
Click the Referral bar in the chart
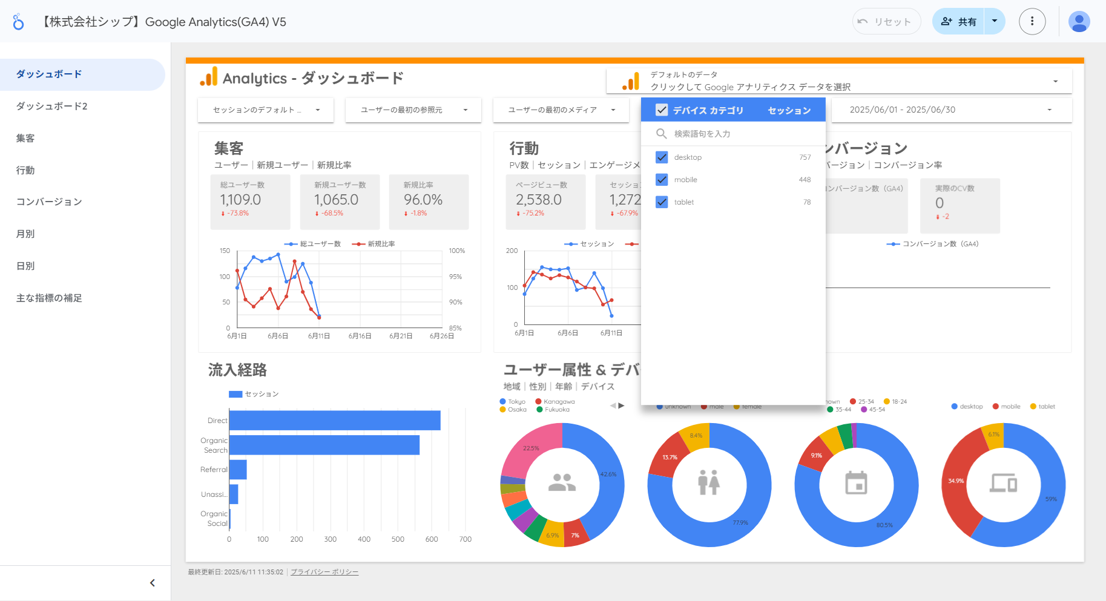238,470
